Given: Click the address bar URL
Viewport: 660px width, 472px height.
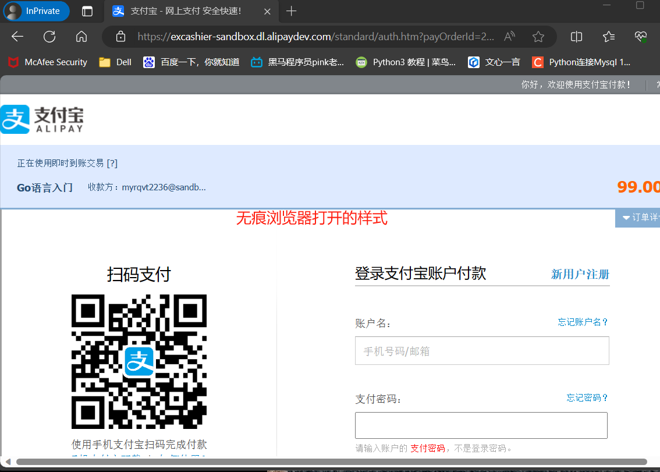Looking at the screenshot, I should click(x=315, y=37).
